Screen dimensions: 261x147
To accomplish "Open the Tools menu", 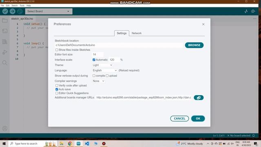I will click(22, 5).
